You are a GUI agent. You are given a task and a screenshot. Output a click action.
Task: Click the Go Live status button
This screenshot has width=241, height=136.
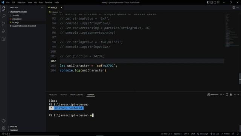pyautogui.click(x=215, y=134)
